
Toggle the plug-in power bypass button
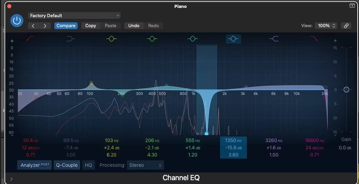pyautogui.click(x=17, y=21)
